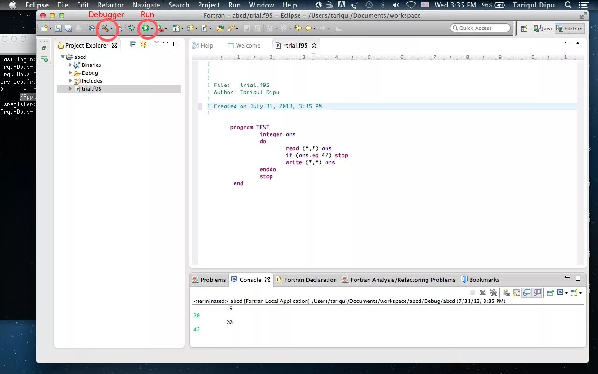The width and height of the screenshot is (598, 374).
Task: Close the trial.f95 editor tab
Action: (314, 45)
